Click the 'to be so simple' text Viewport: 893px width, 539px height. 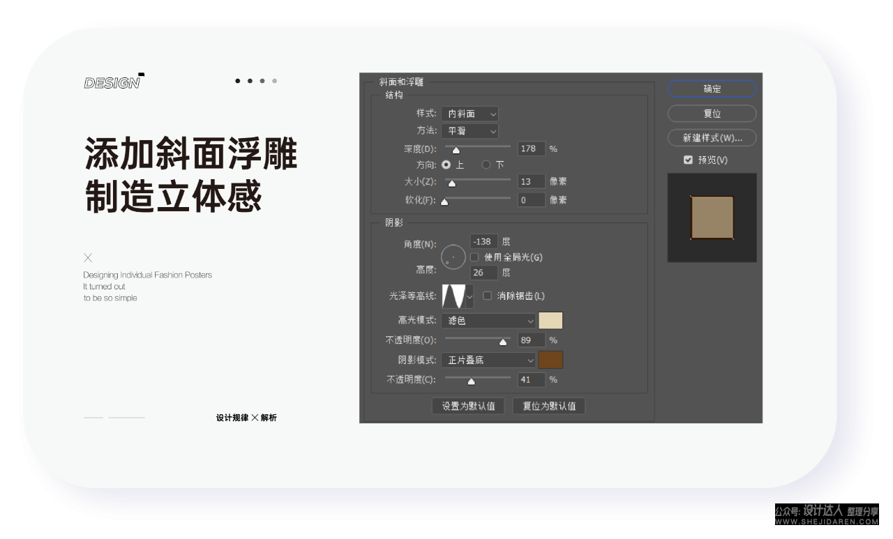click(x=110, y=298)
